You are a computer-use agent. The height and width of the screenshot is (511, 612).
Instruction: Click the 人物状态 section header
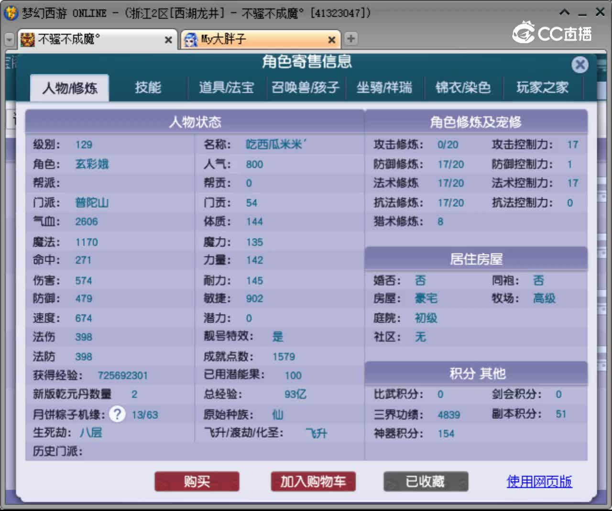pos(195,122)
